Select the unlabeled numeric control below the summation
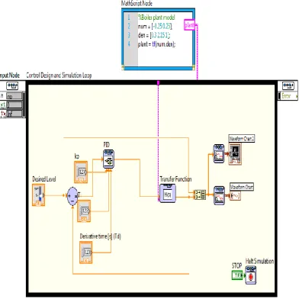This screenshot has width=299, height=299. [84, 211]
